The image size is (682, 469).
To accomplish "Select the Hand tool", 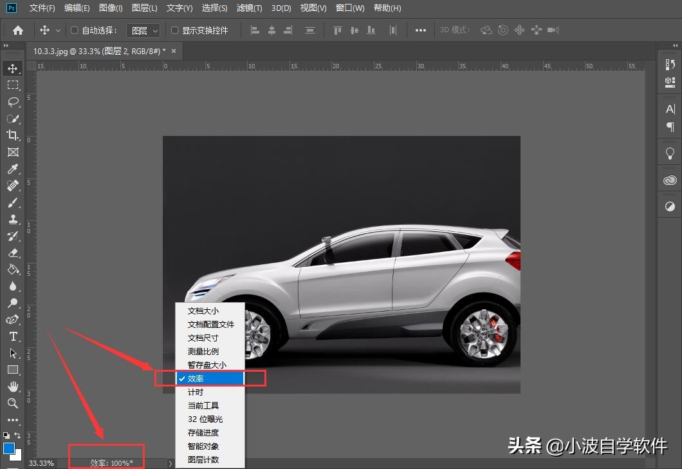I will pyautogui.click(x=13, y=387).
